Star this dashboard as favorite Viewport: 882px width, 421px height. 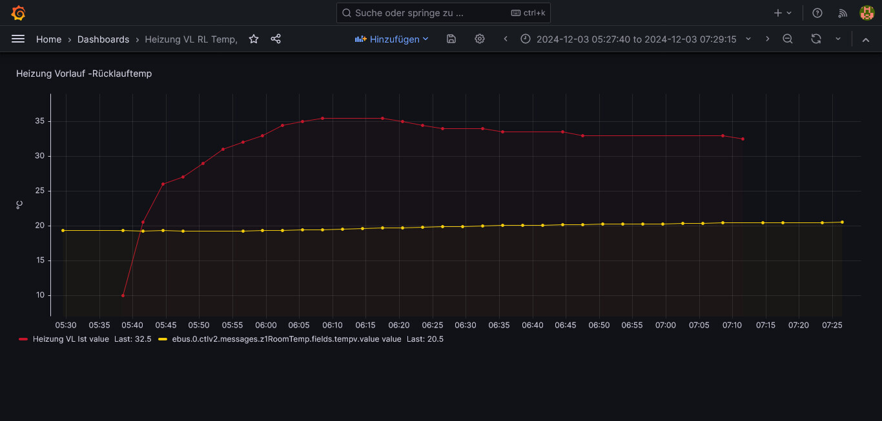click(x=254, y=39)
